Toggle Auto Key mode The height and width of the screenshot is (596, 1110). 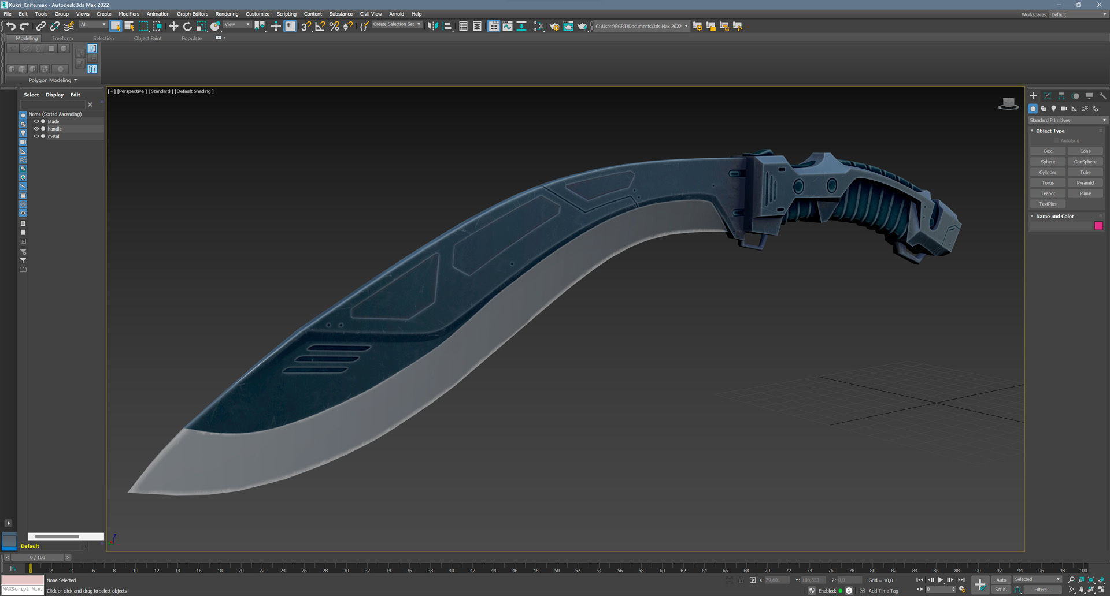click(x=1001, y=580)
